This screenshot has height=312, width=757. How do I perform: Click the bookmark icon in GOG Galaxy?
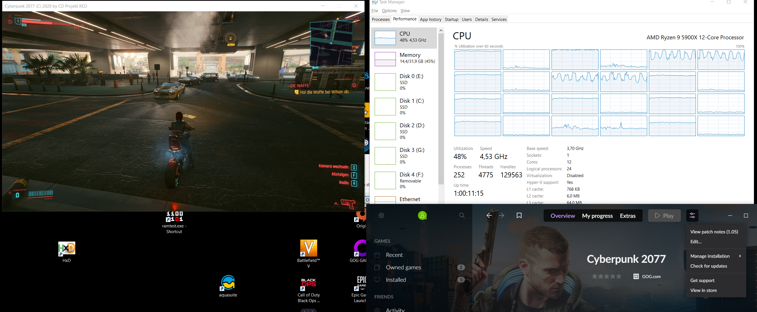coord(519,216)
